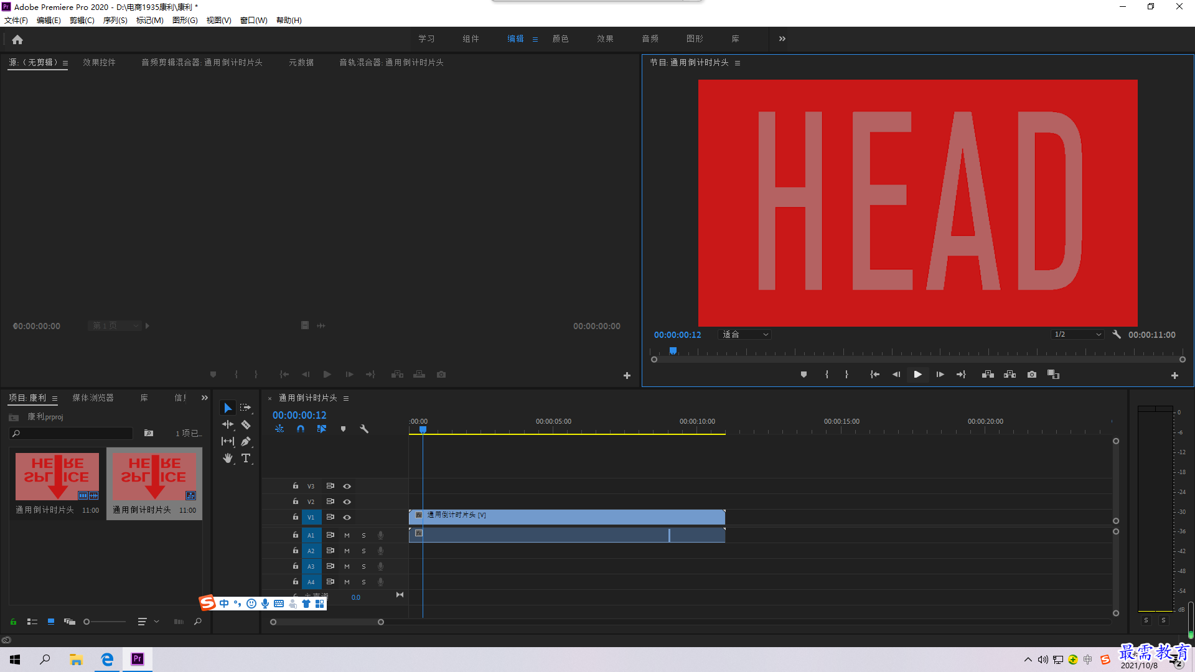Select the Razor tool
The image size is (1195, 672).
coord(246,424)
